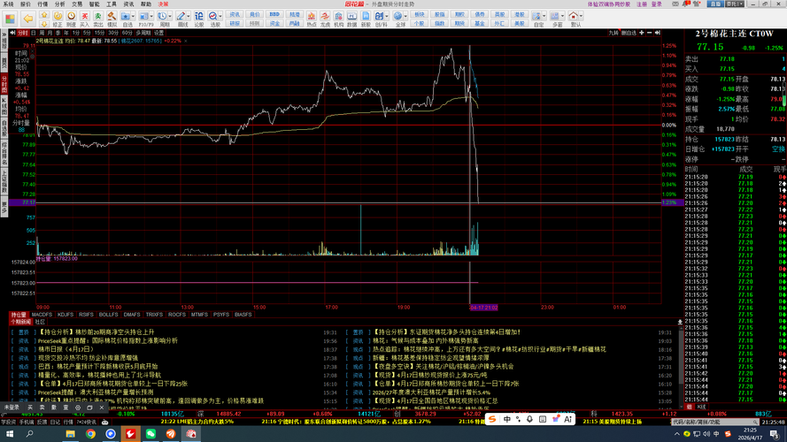Expand the 自选 dropdown arrow
The height and width of the screenshot is (442, 787).
coord(133,16)
